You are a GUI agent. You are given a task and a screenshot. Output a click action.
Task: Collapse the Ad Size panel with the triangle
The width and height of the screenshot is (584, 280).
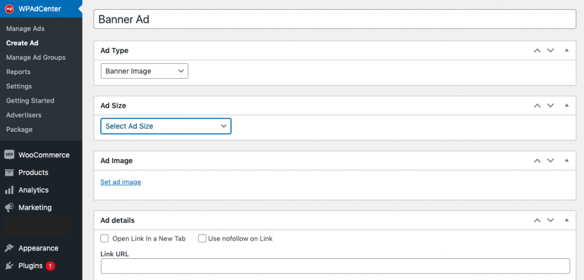click(x=567, y=105)
